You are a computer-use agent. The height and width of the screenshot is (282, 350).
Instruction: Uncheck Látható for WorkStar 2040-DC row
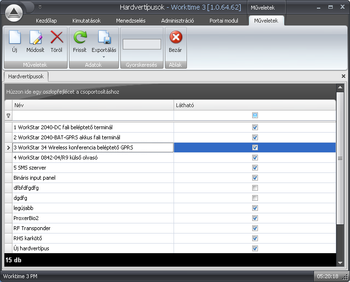pyautogui.click(x=255, y=127)
